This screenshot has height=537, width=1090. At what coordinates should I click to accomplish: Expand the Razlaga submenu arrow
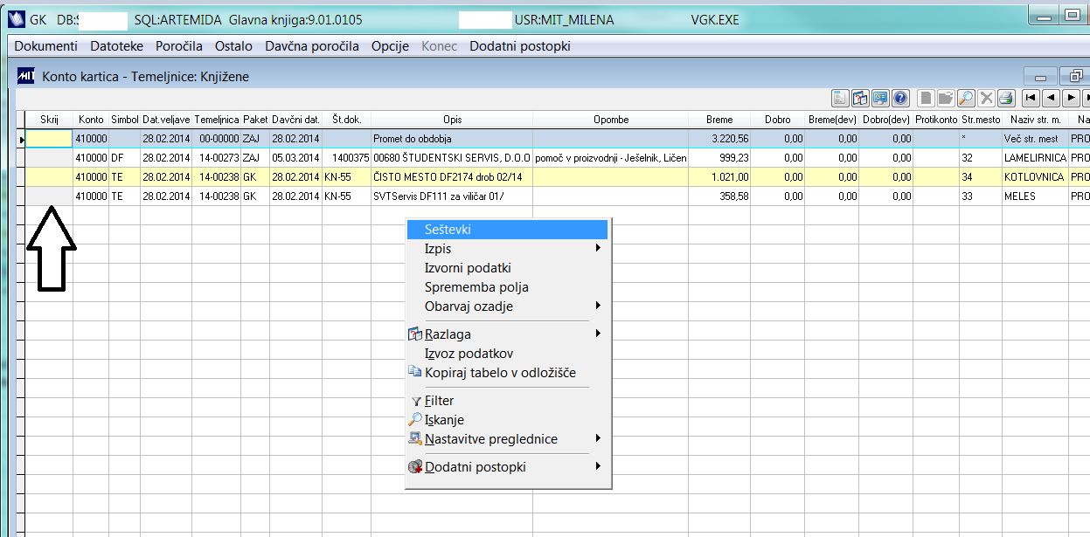[599, 334]
